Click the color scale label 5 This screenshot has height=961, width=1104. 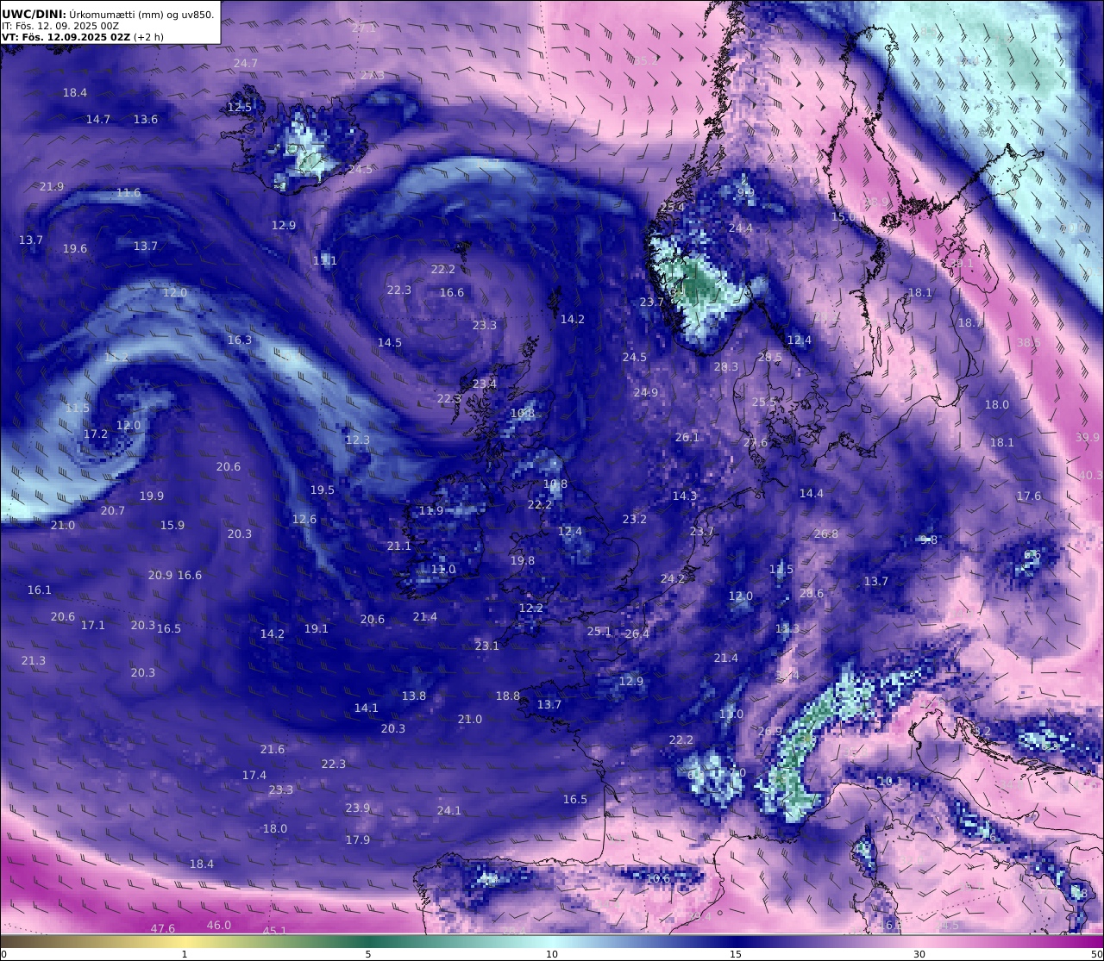[x=368, y=954]
